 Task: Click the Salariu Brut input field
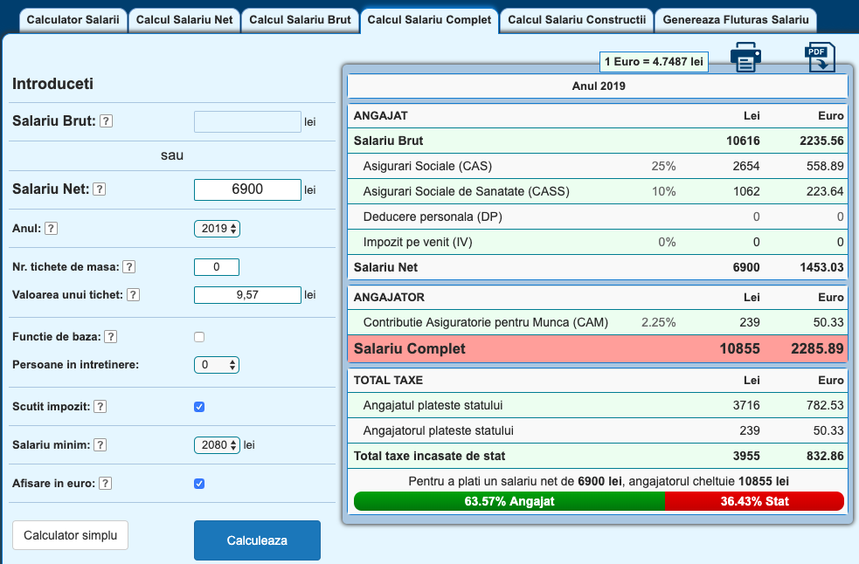click(x=247, y=121)
